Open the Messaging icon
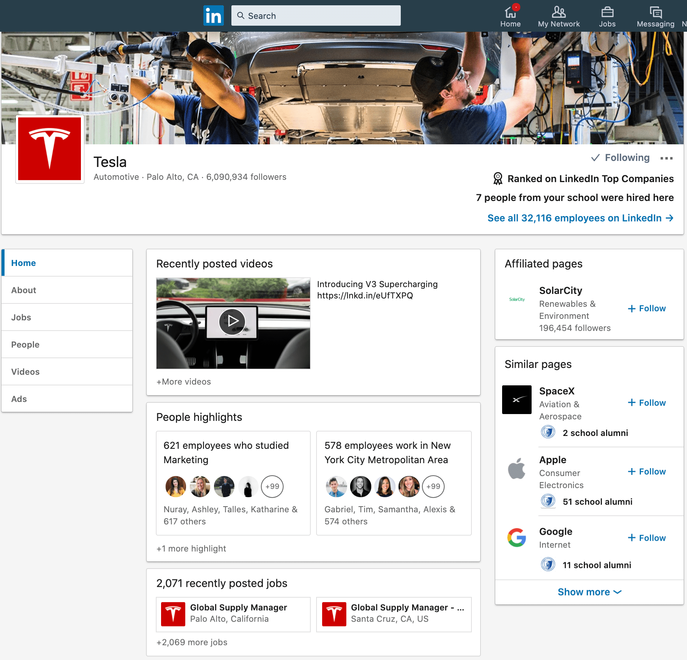 point(655,13)
